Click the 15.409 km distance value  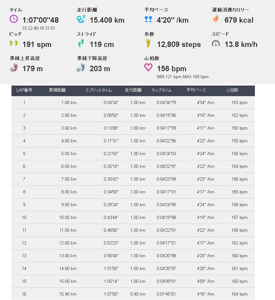107,20
